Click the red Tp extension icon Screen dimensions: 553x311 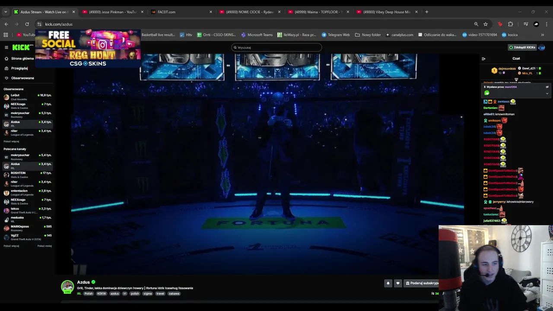(x=500, y=24)
